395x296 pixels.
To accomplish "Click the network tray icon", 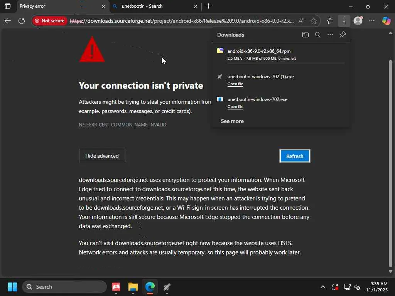I will tap(347, 287).
